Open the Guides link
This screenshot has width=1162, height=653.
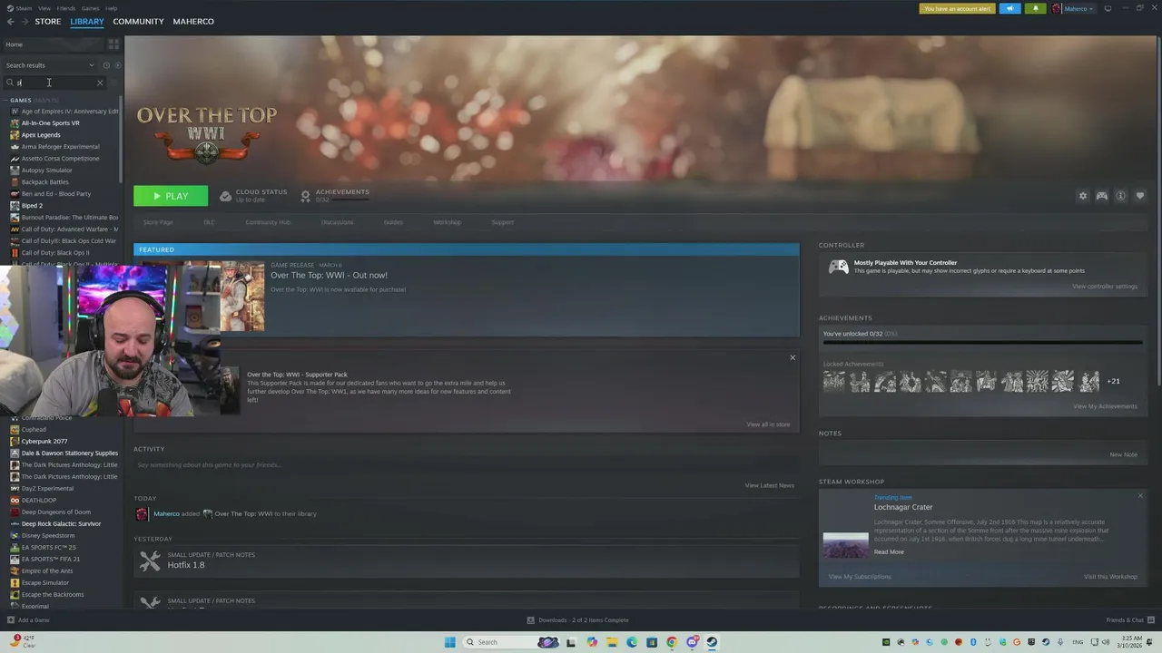point(393,222)
